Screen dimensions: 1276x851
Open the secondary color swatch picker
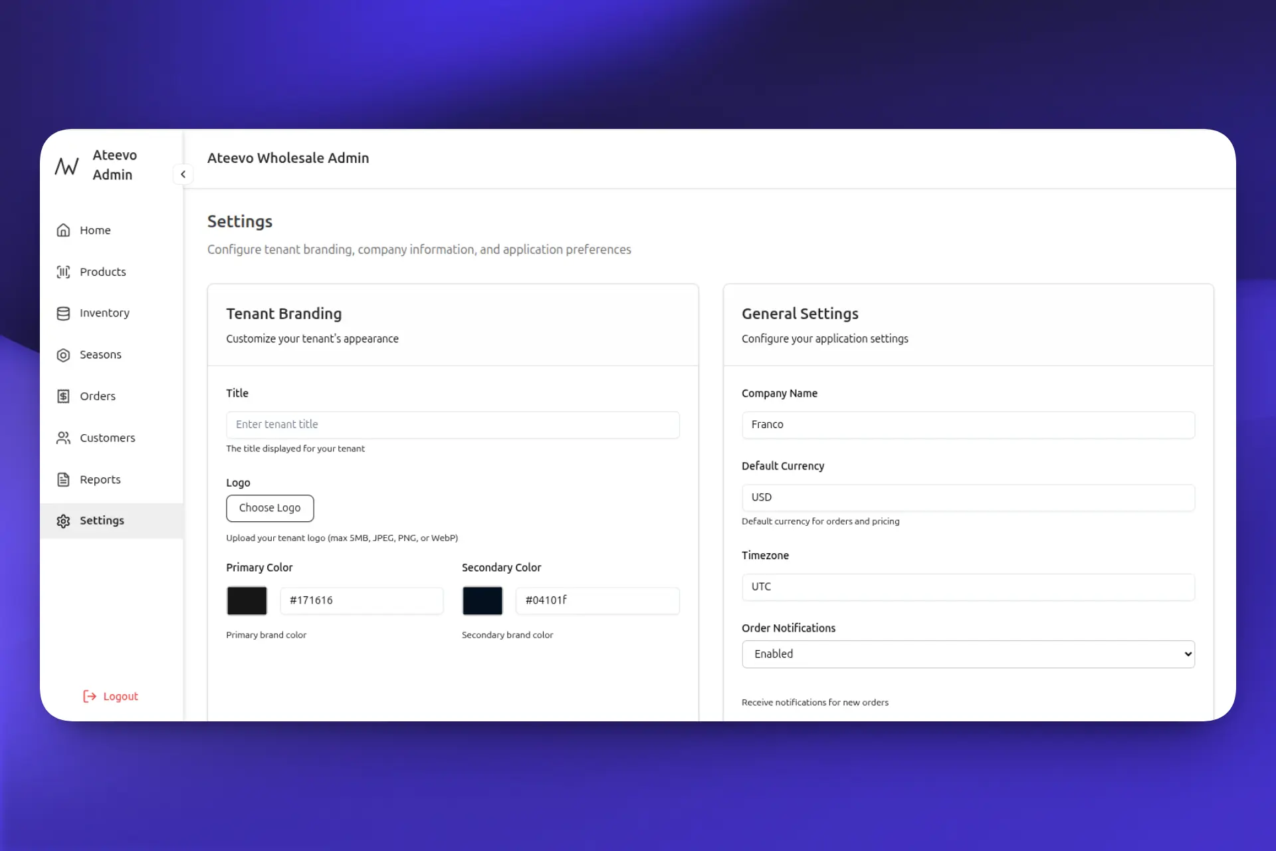pos(482,600)
